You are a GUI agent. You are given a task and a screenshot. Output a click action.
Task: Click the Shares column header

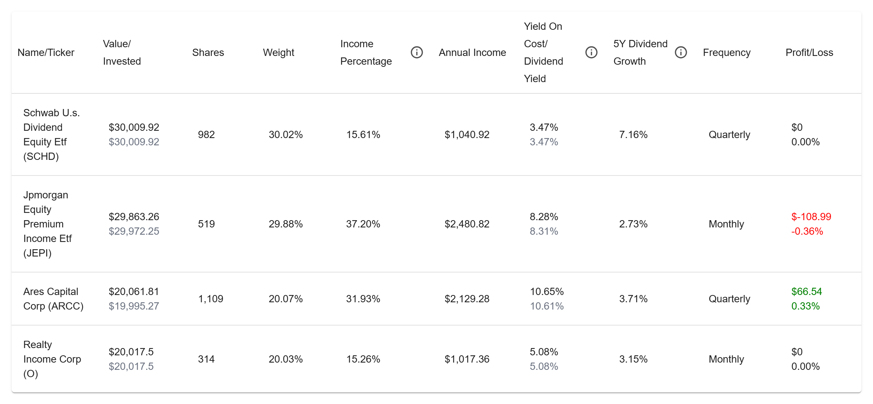pyautogui.click(x=208, y=52)
